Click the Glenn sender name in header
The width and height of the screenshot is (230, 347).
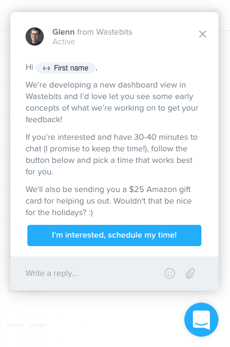63,32
